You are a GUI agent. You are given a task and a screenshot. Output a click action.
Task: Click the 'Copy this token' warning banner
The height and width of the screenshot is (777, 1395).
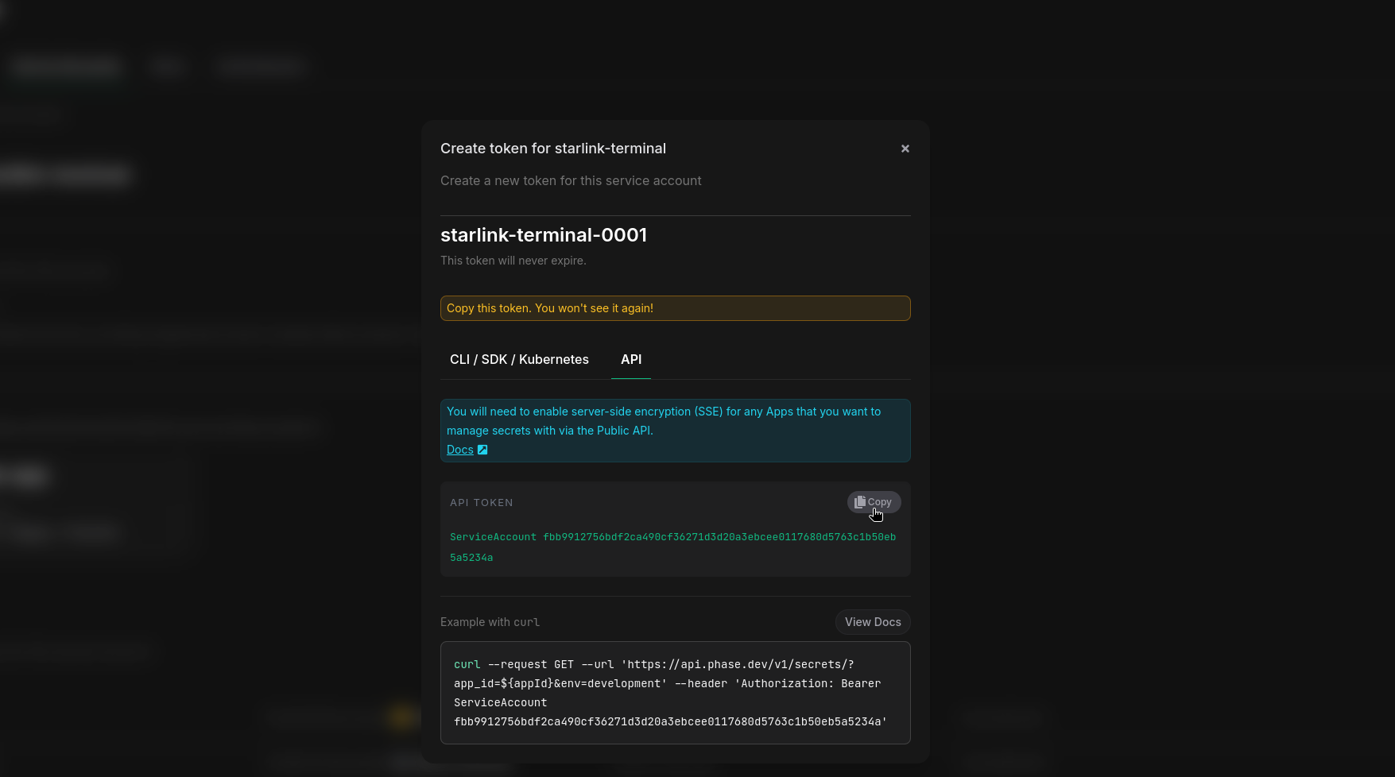676,308
